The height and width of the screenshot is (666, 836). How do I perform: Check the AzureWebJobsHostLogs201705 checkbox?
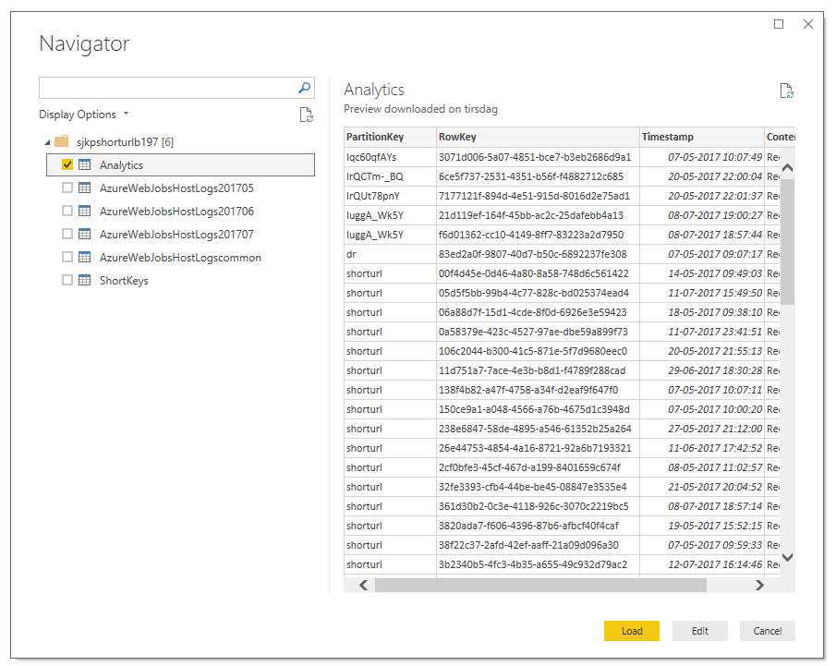67,188
